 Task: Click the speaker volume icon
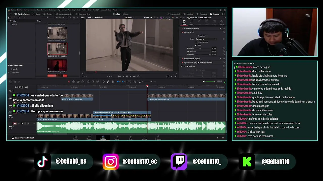tap(204, 82)
